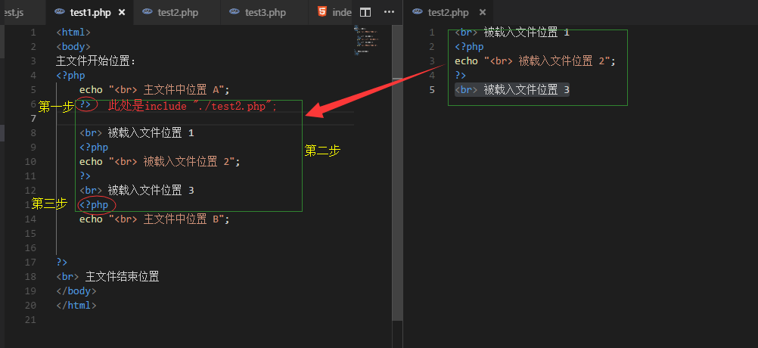
Task: Click the Split Editor icon
Action: [x=365, y=12]
